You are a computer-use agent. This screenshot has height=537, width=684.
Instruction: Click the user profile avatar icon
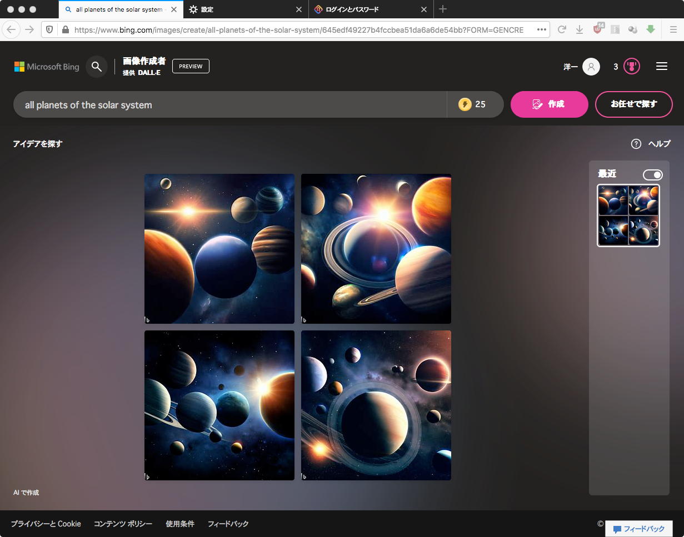(591, 67)
